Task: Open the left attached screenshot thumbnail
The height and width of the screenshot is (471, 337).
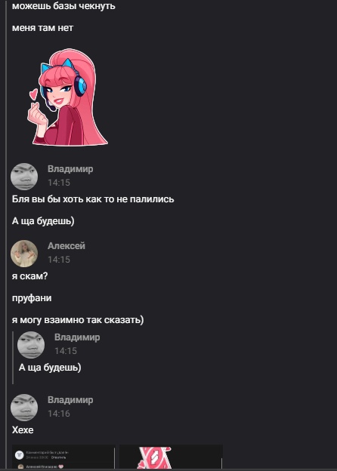Action: tap(63, 457)
